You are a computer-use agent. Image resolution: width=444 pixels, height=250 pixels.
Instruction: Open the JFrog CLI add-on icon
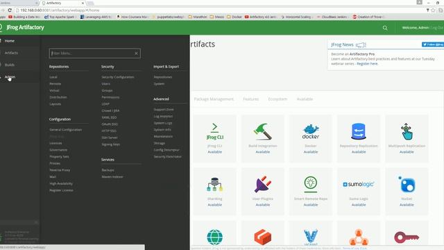pos(214,131)
